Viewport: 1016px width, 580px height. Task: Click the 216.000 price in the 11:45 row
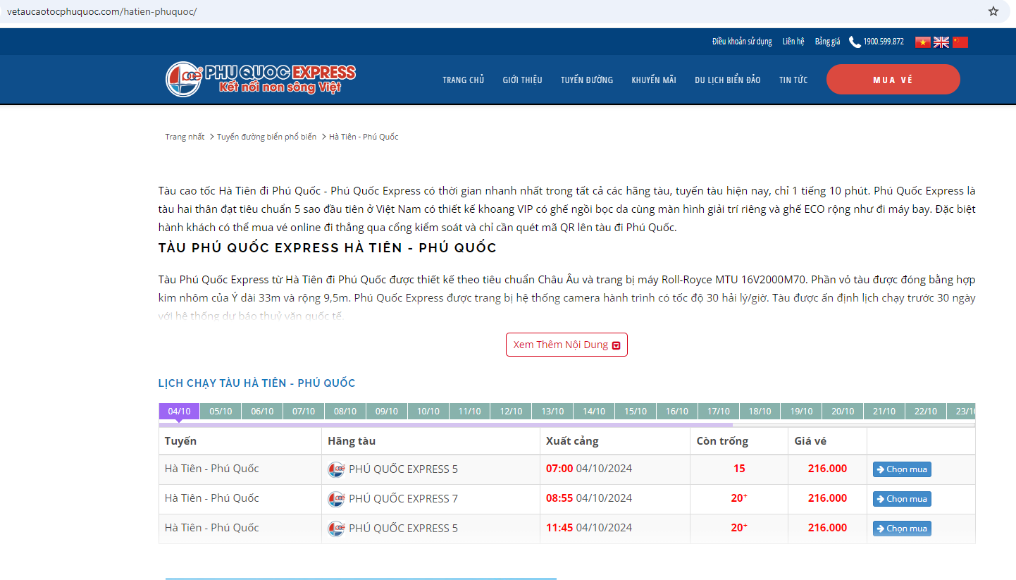pyautogui.click(x=827, y=528)
